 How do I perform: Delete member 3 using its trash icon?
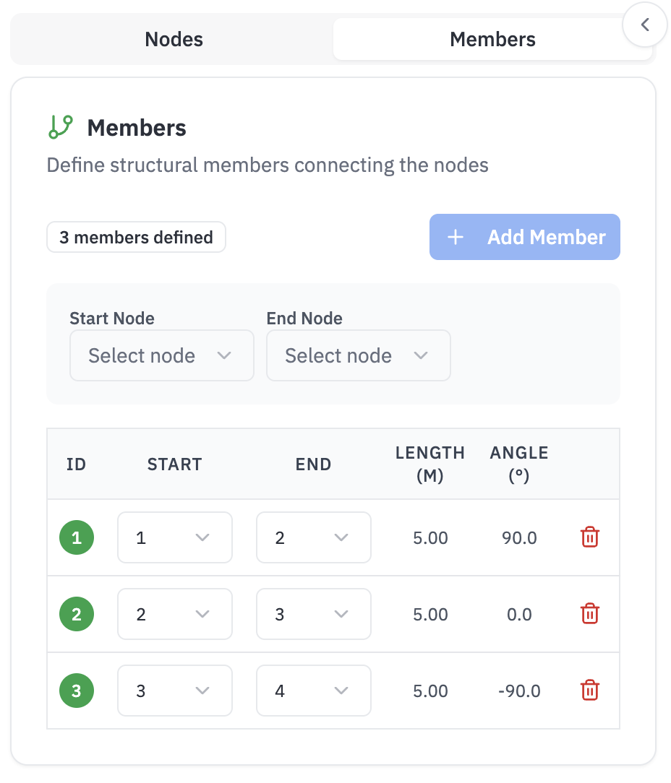(589, 691)
